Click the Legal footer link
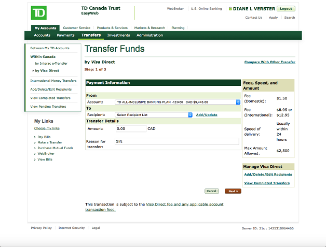This screenshot has width=326, height=247. pos(96,228)
